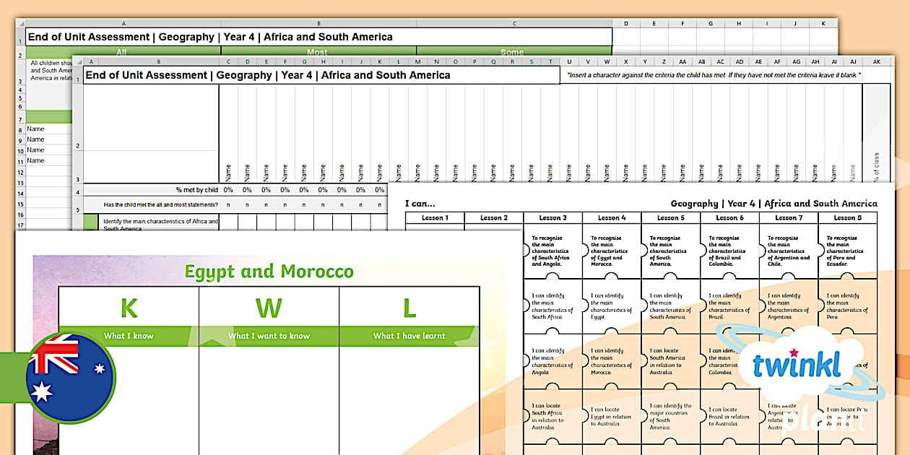
Task: Select the 'Egypt and Morocco' recognise puzzle piece
Action: (x=610, y=251)
